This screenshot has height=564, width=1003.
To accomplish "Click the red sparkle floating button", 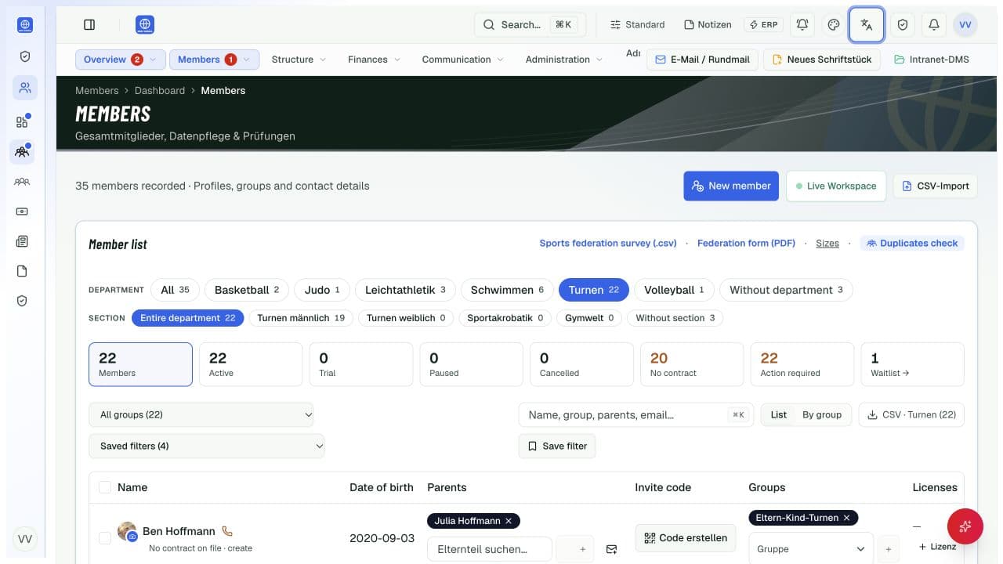I will 965,526.
